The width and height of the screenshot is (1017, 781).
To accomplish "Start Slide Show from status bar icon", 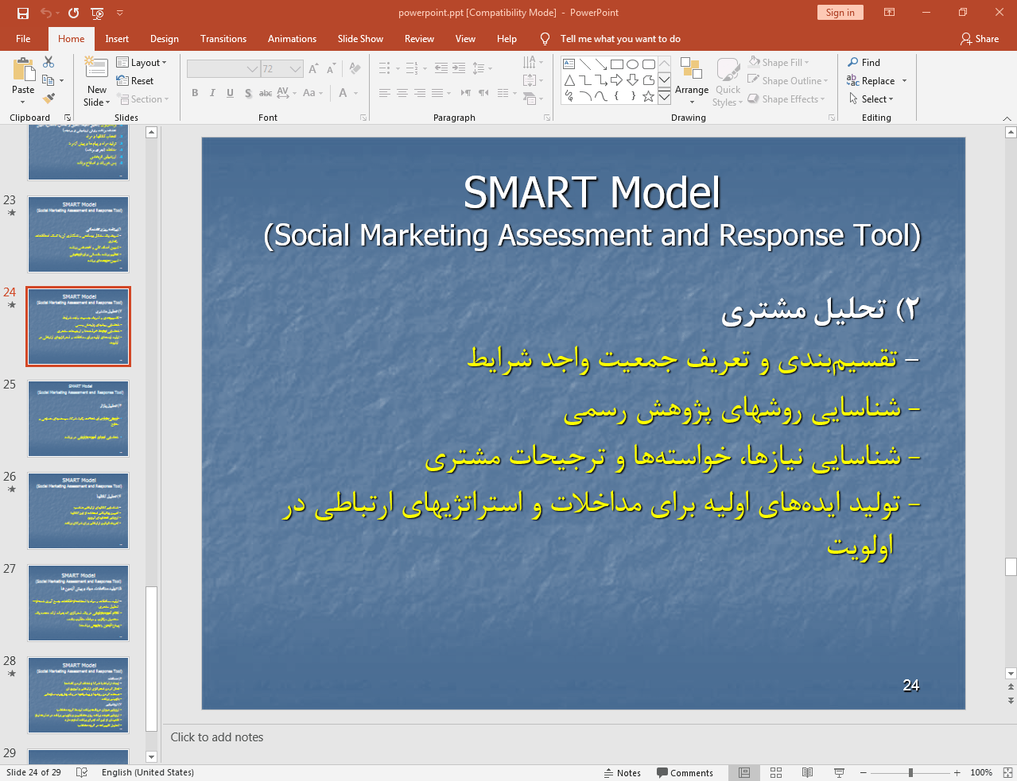I will coord(839,772).
